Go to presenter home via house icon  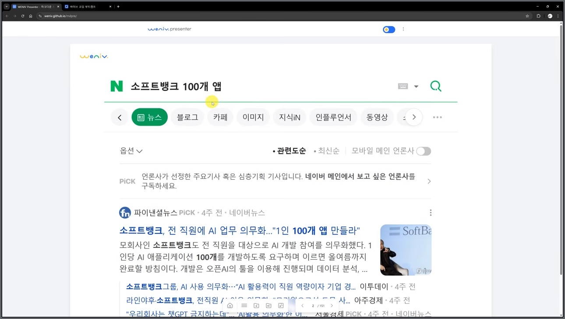[230, 305]
